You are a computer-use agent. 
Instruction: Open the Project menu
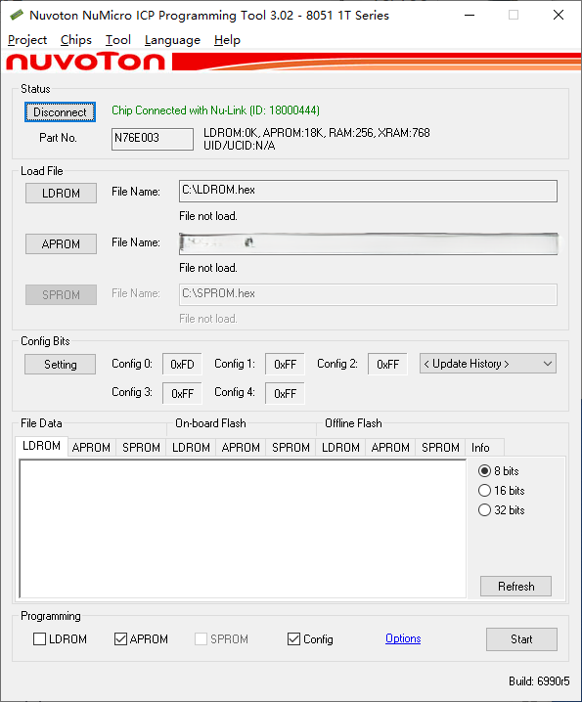pos(27,40)
